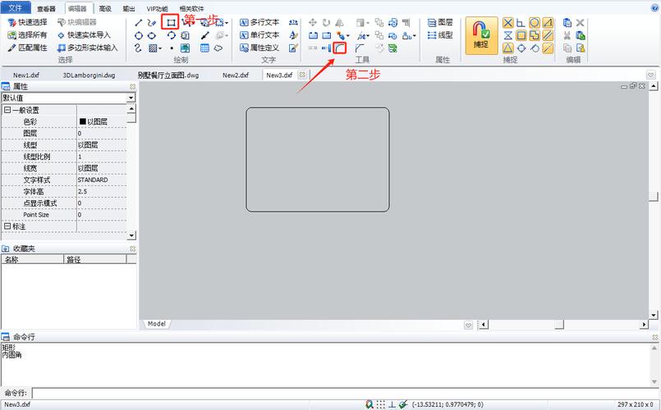The width and height of the screenshot is (661, 410).
Task: Open the 输出 ribbon tab
Action: 129,8
